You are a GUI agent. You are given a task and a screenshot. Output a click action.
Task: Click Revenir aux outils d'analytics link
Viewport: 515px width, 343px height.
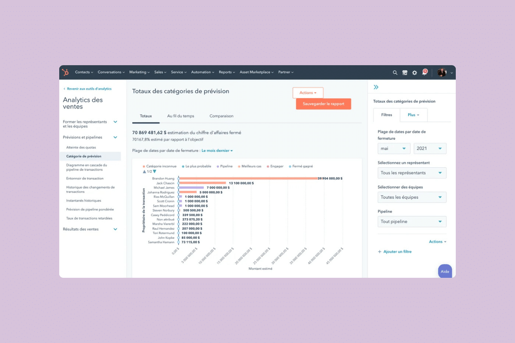coord(87,89)
